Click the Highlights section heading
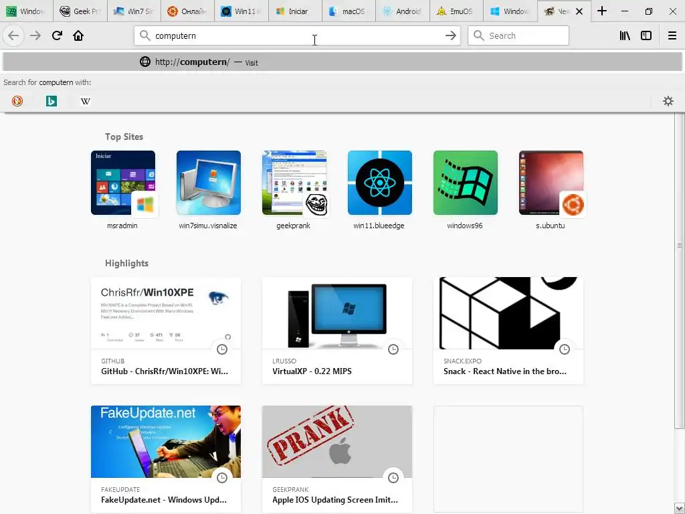This screenshot has width=685, height=514. pyautogui.click(x=126, y=263)
